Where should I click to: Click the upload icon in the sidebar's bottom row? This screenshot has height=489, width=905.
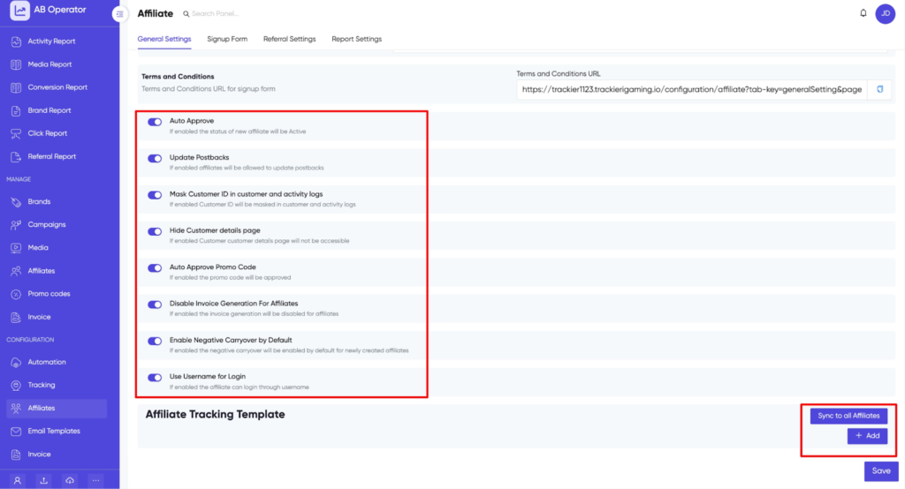pos(43,480)
